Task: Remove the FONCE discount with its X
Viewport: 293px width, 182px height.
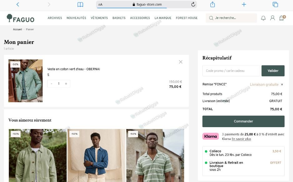Action: pos(282,84)
